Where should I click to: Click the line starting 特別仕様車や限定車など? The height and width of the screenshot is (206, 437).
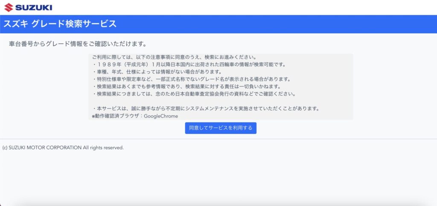tap(192, 79)
